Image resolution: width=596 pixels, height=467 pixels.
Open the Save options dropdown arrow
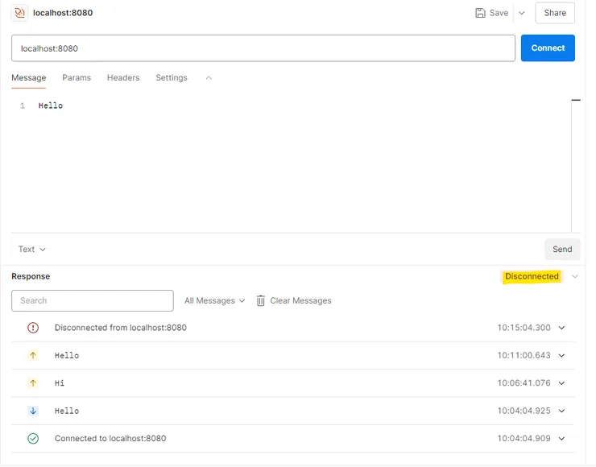(x=521, y=13)
